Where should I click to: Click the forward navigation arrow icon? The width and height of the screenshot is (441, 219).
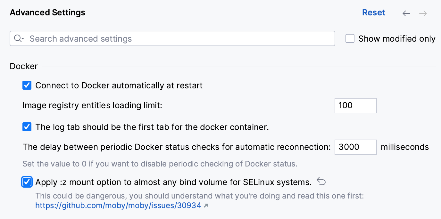423,13
